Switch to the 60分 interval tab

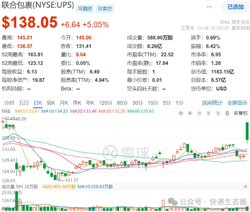(x=122, y=103)
